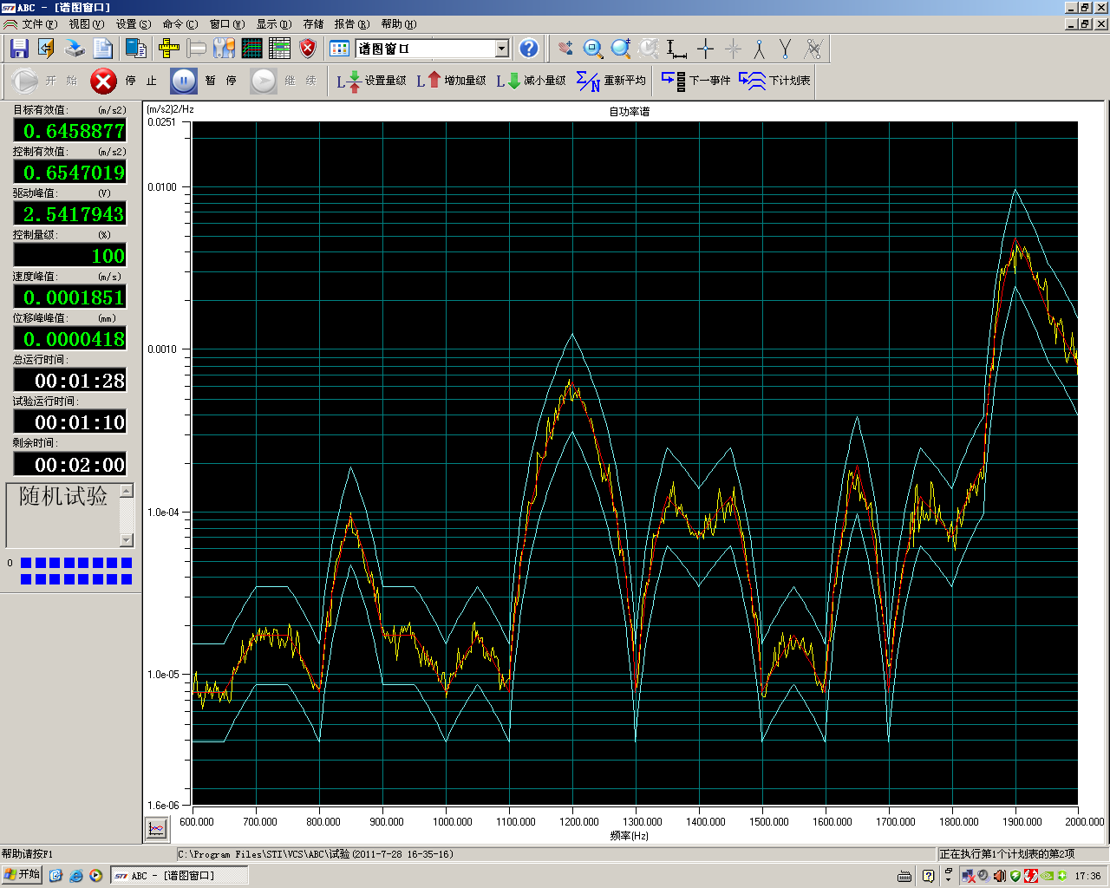Open the blue question mark help icon
The image size is (1110, 888).
pos(528,49)
